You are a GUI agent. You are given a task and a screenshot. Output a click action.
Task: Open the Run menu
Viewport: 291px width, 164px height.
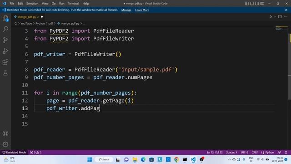[62, 4]
